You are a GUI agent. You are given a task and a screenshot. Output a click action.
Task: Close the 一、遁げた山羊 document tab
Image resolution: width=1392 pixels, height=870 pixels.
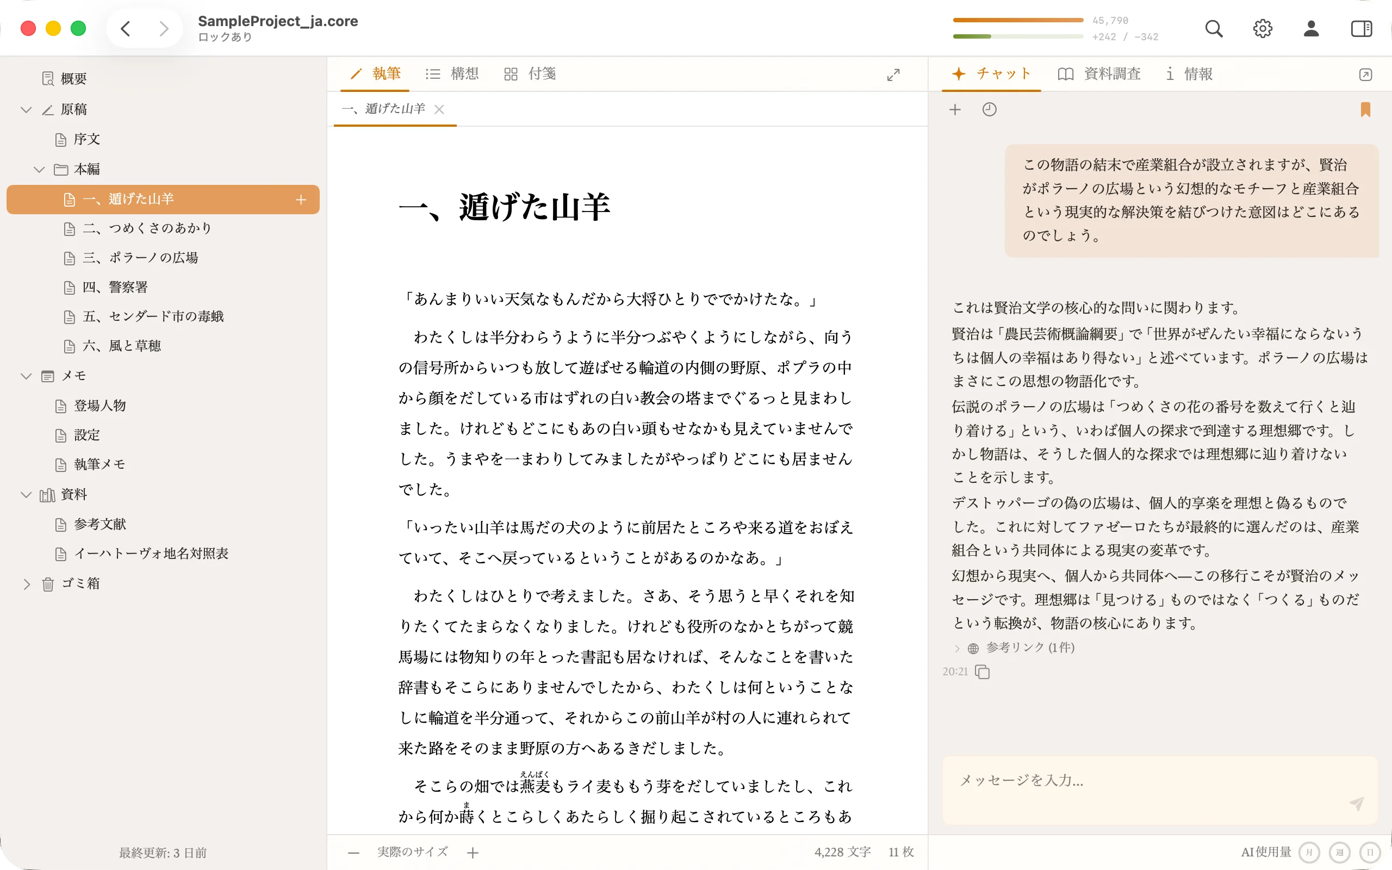click(439, 109)
